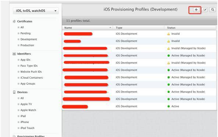Sort by Type column header
This screenshot has height=137, width=218.
pyautogui.click(x=119, y=28)
